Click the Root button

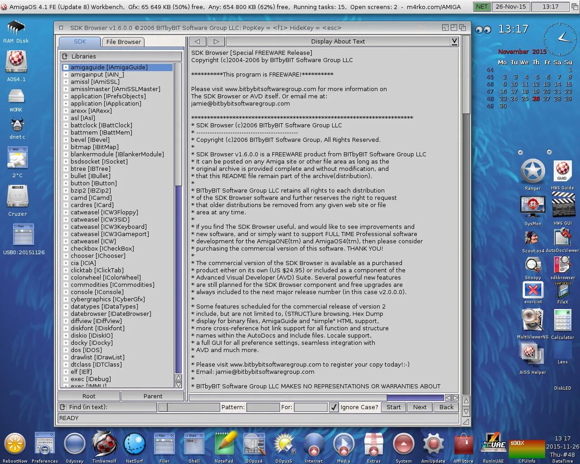89,396
